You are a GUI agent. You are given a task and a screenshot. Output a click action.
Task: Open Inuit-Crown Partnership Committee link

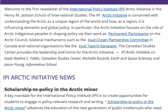tap(118, 40)
